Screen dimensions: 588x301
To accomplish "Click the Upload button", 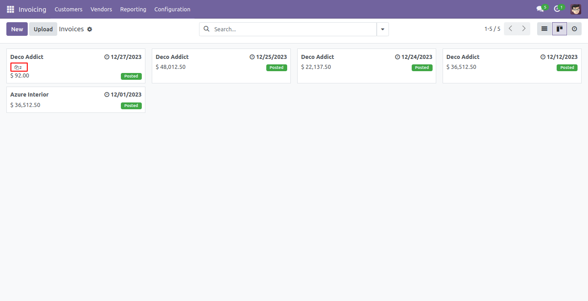I will coord(43,29).
